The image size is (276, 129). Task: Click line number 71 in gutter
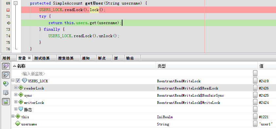8,16
